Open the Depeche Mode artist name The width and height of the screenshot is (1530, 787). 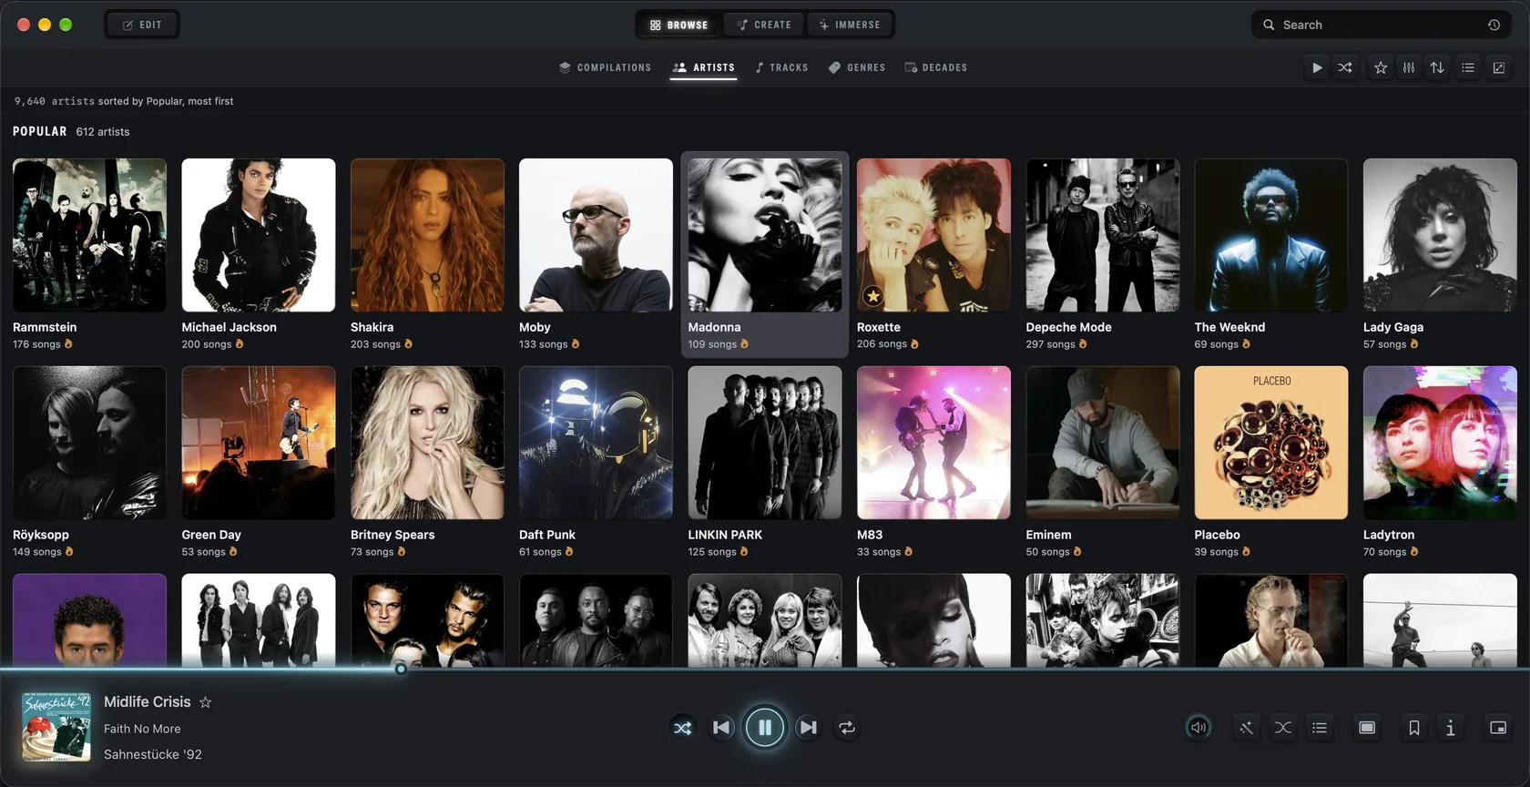click(x=1068, y=327)
